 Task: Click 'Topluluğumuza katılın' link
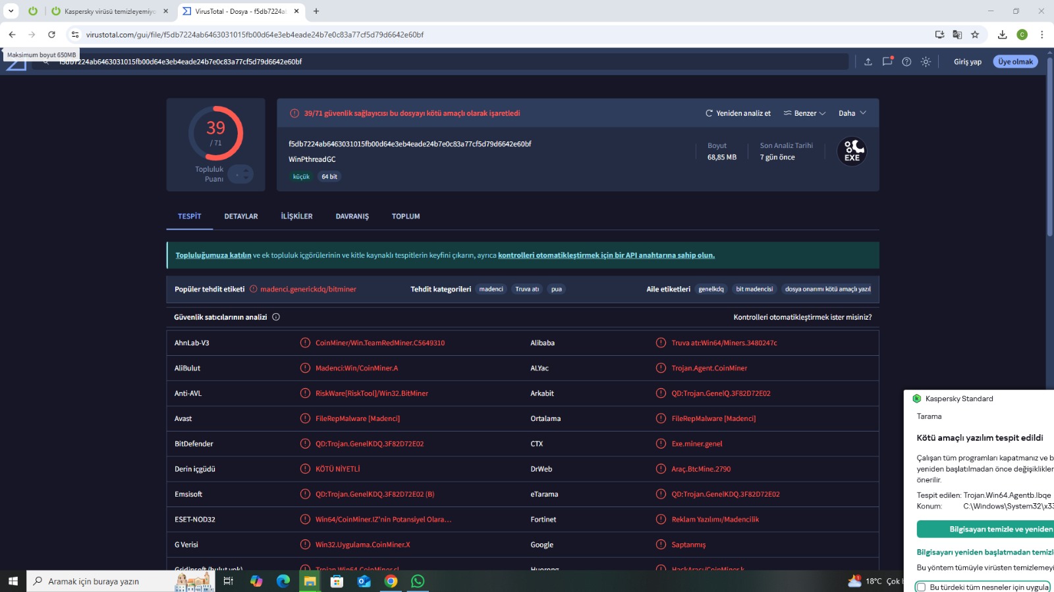(213, 255)
